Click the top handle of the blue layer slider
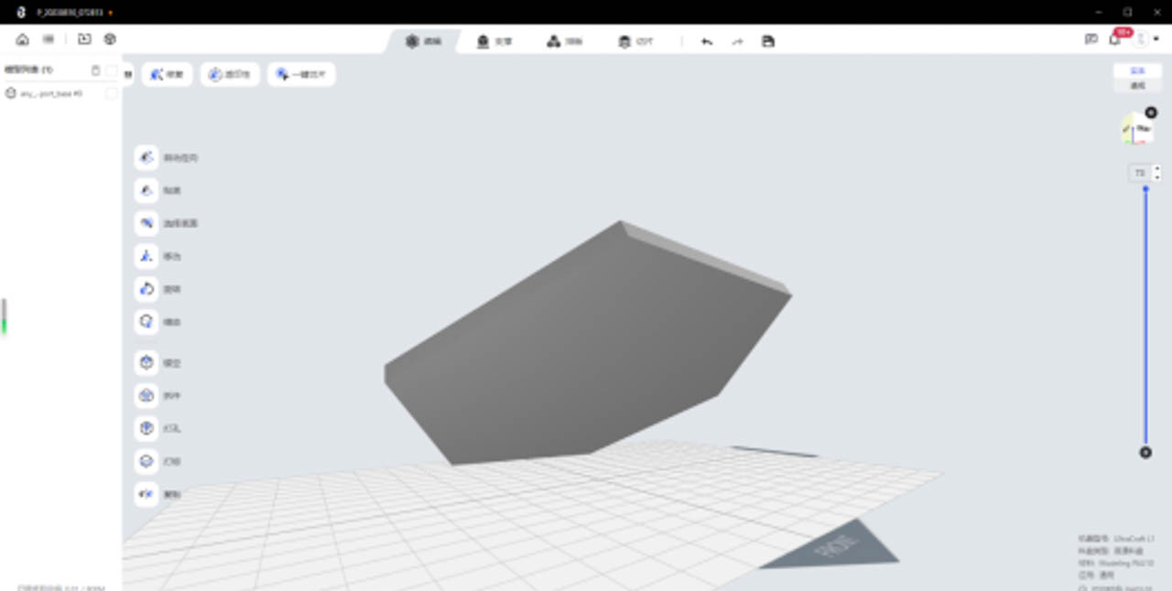Image resolution: width=1172 pixels, height=591 pixels. (x=1145, y=188)
